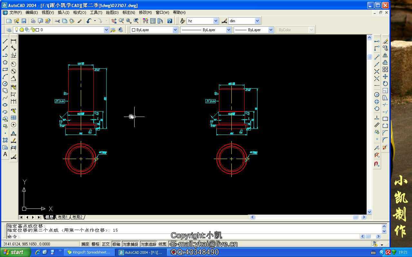Select the Circle draw tool

5,84
